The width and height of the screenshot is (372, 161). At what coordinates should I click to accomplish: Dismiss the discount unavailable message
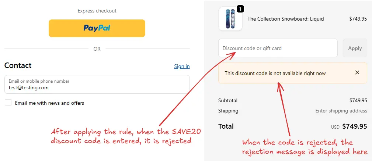coord(357,72)
